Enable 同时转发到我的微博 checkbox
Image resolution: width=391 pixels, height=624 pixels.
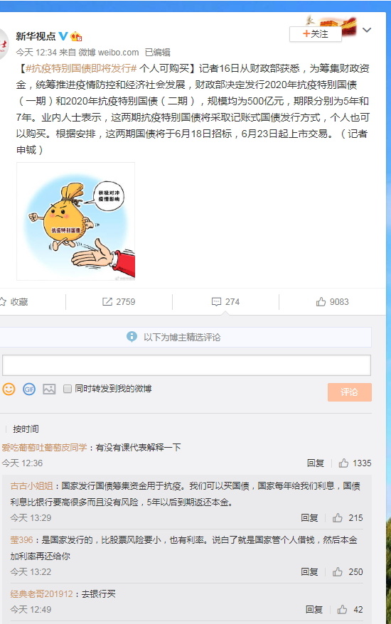click(68, 389)
